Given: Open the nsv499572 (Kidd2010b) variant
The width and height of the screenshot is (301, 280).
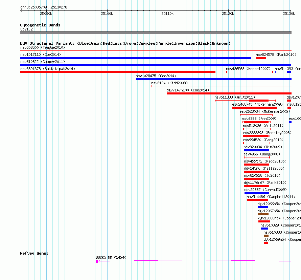Looking at the screenshot, I should 256,165.
